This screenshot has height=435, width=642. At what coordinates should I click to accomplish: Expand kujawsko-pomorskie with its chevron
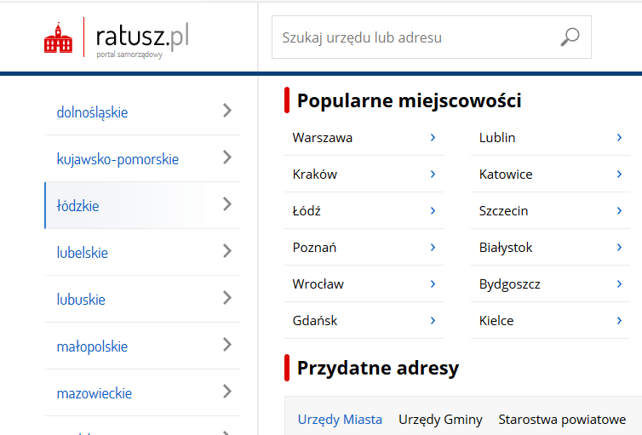click(x=227, y=157)
